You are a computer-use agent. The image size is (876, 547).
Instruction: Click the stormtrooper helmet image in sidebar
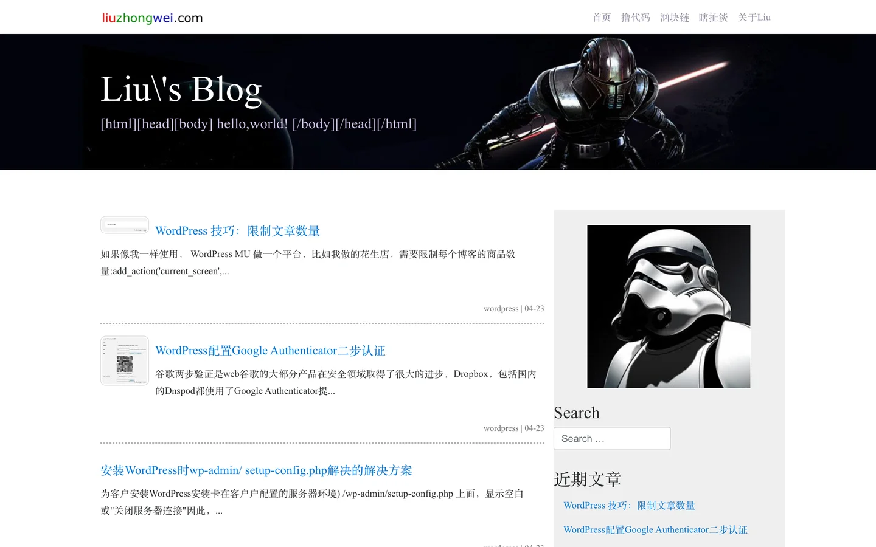pos(669,306)
